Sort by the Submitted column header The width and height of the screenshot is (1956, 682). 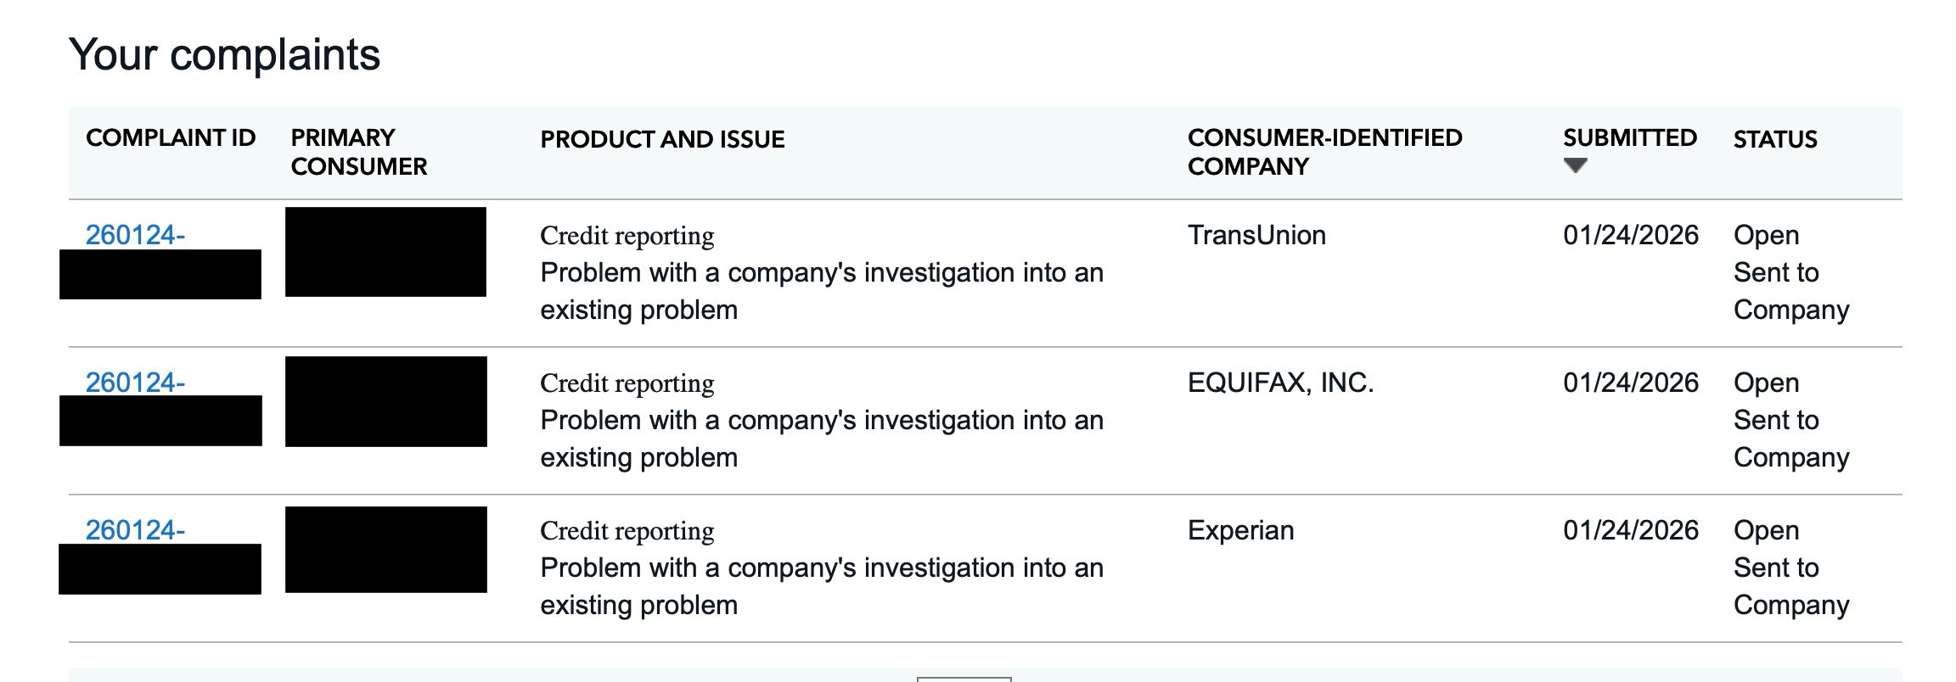point(1629,137)
